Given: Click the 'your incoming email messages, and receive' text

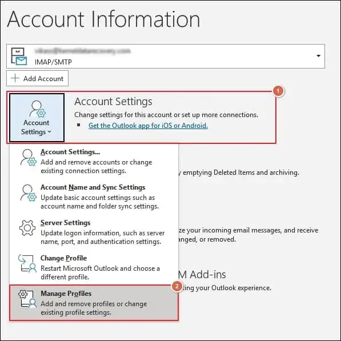Looking at the screenshot, I should coord(252,230).
